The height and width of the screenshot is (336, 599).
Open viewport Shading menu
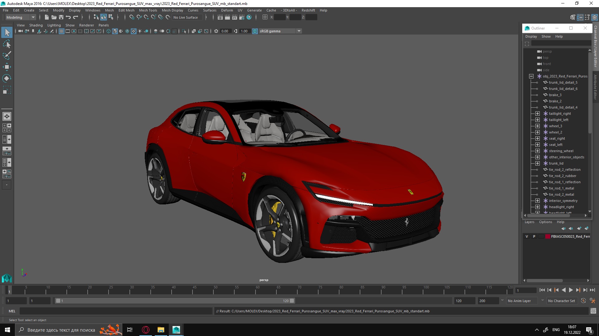click(x=36, y=25)
